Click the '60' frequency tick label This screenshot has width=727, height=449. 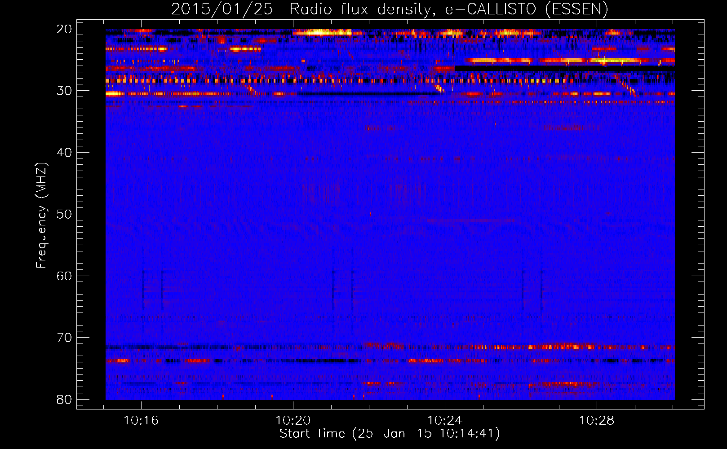64,276
